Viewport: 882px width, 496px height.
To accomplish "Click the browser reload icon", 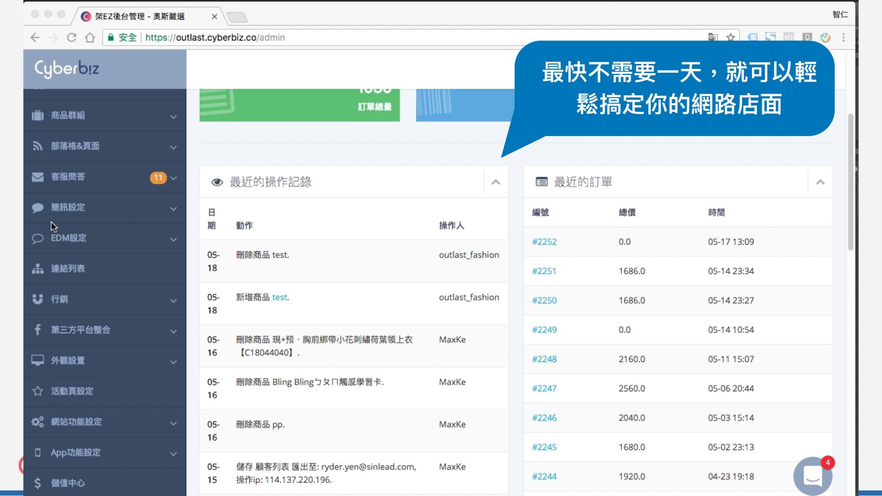I will coord(72,37).
